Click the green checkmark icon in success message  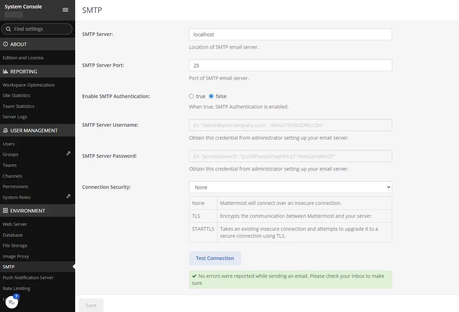pyautogui.click(x=194, y=276)
